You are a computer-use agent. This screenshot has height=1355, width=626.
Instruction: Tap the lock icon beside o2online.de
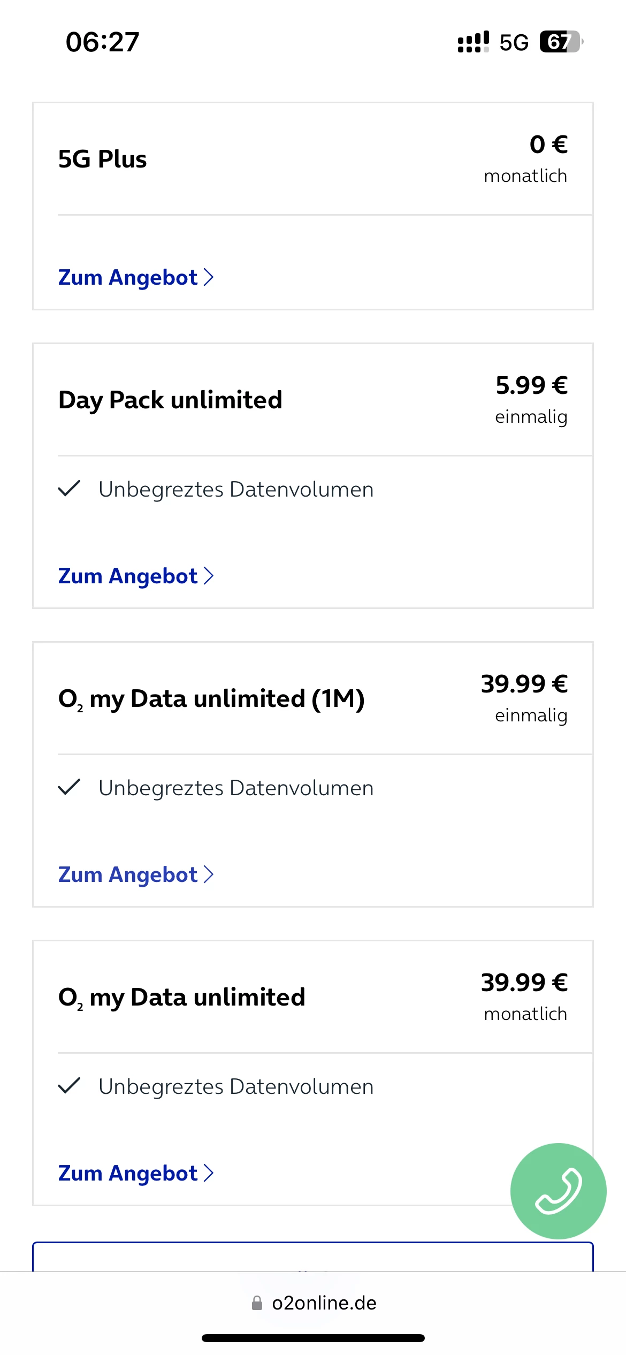pos(257,1303)
